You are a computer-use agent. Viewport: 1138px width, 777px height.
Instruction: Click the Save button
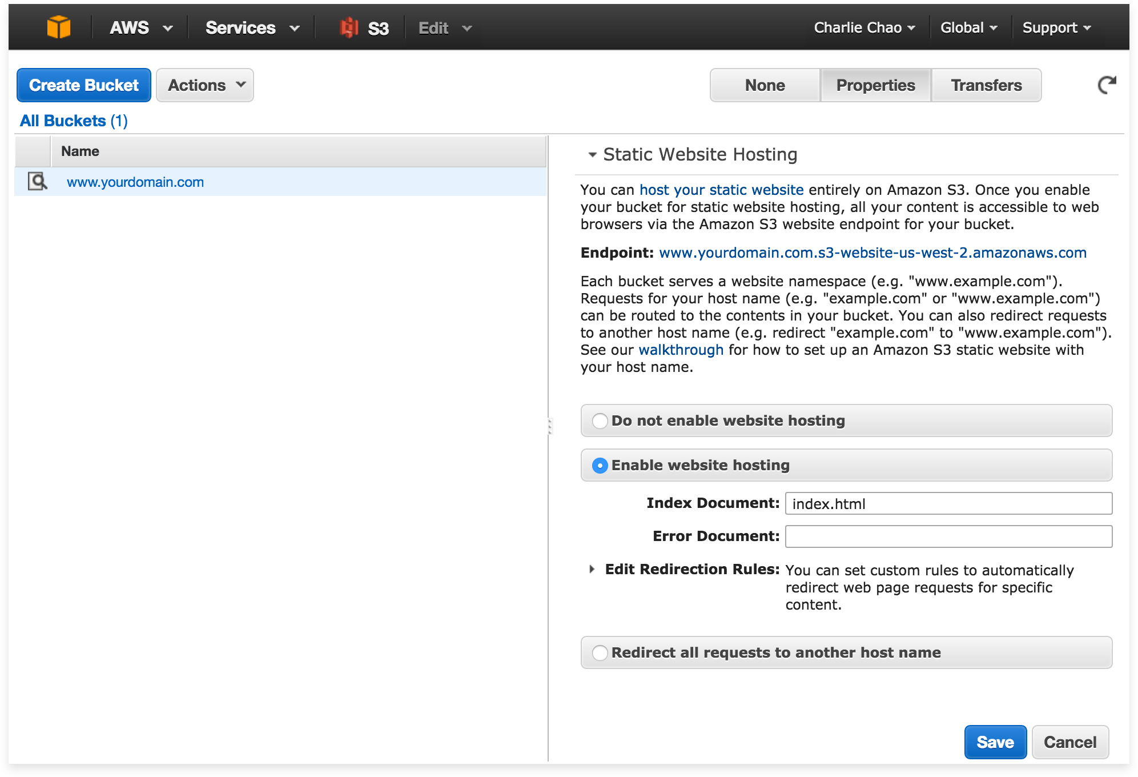point(995,742)
